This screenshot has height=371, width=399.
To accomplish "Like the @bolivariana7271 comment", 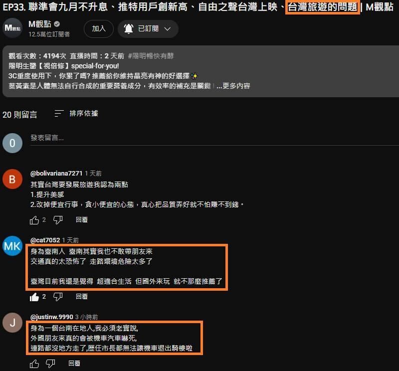I will coord(34,220).
